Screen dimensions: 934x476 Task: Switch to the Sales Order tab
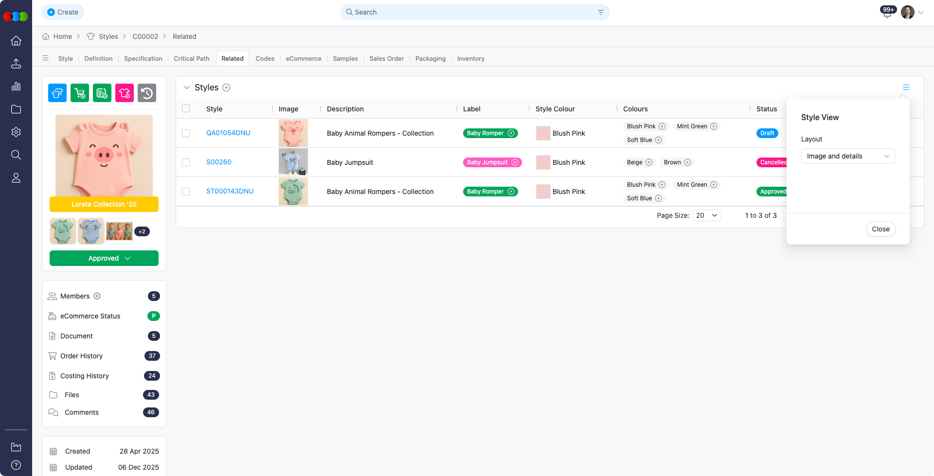[386, 58]
